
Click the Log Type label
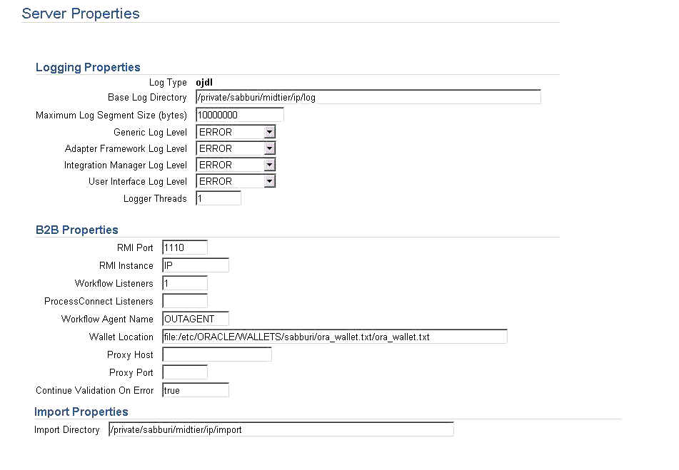(168, 82)
